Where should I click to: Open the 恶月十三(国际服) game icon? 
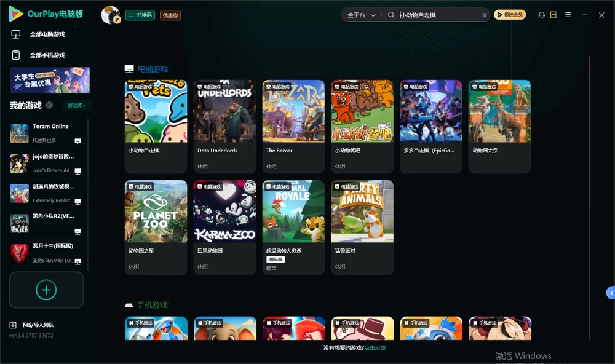pyautogui.click(x=19, y=253)
